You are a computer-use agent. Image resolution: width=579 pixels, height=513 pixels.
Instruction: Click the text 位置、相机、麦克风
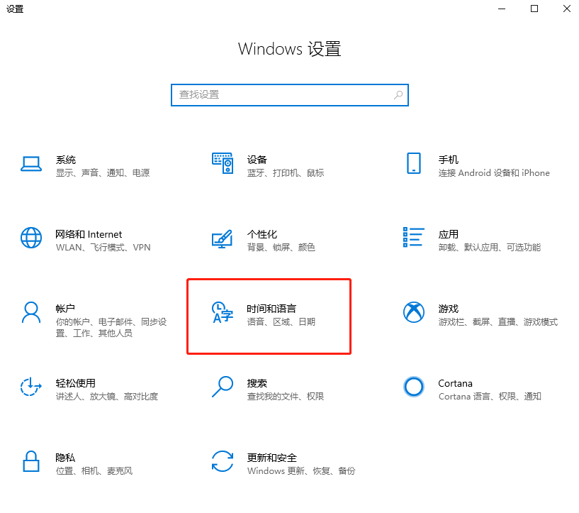94,471
